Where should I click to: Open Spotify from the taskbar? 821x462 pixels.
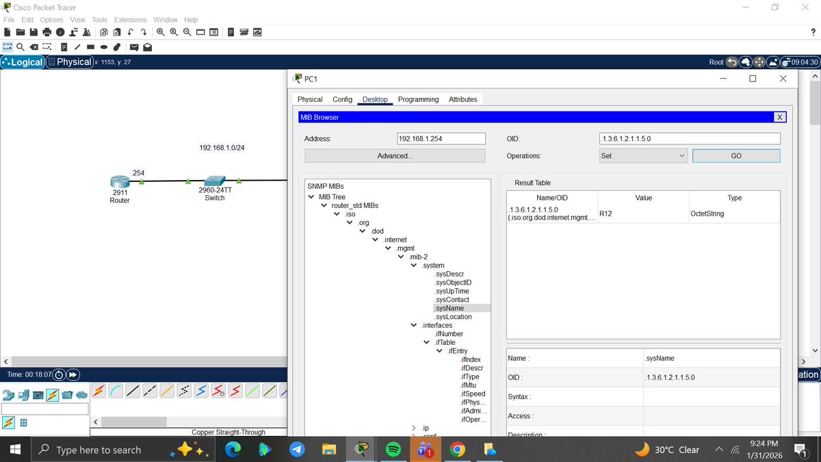point(393,450)
